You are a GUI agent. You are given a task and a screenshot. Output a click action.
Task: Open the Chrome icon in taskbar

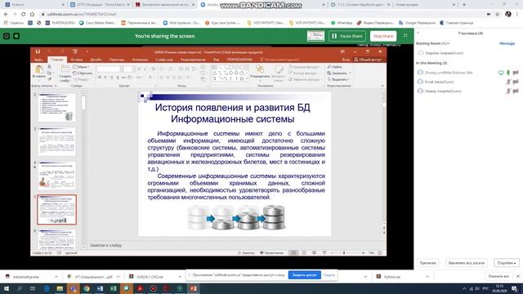(87, 288)
